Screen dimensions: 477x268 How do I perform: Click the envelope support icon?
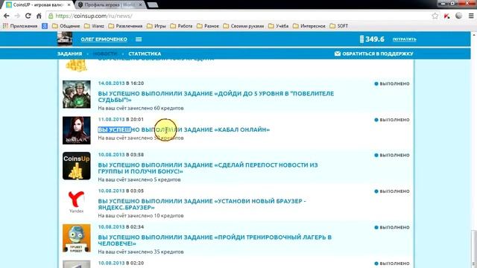pos(338,54)
